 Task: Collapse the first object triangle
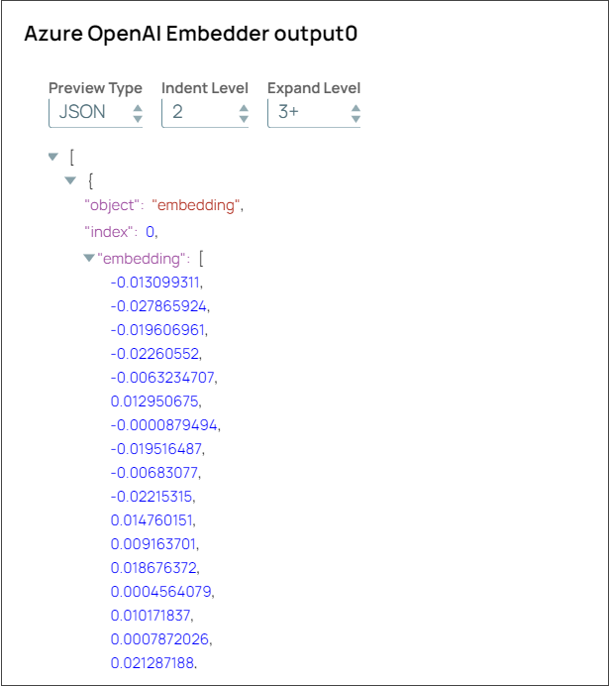coord(70,180)
